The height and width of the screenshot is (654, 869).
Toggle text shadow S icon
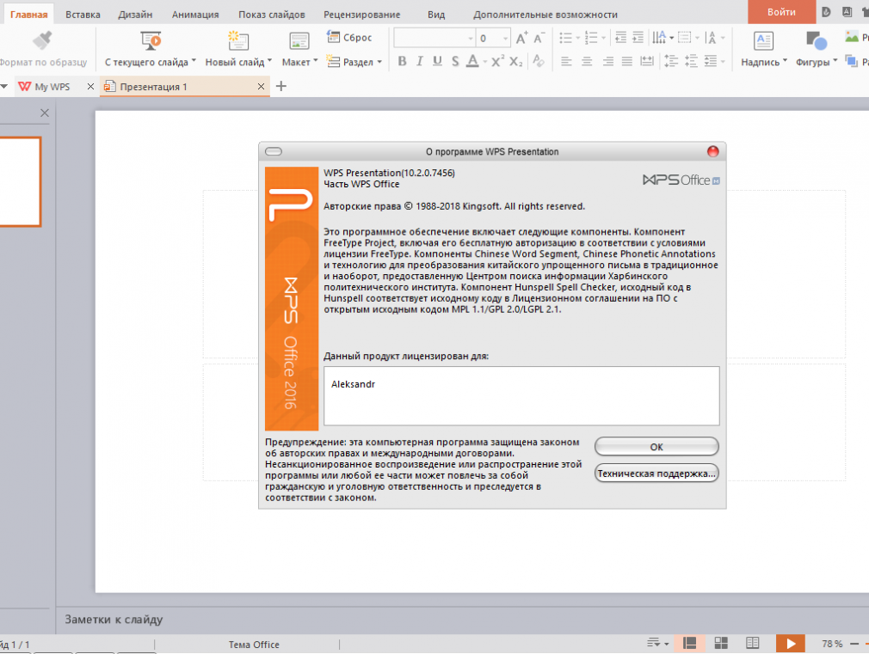tap(455, 61)
